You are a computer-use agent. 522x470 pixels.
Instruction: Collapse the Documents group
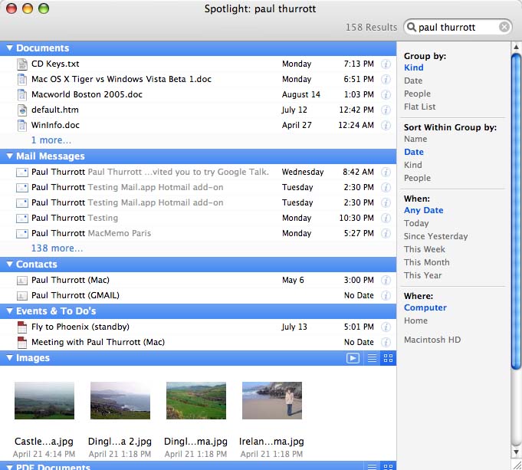pos(10,48)
